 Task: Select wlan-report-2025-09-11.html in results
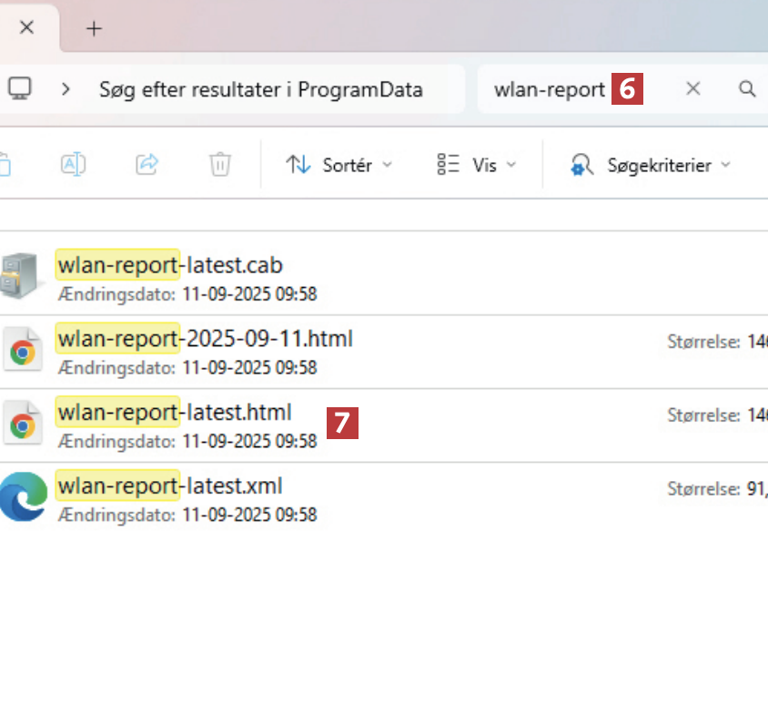click(x=205, y=339)
